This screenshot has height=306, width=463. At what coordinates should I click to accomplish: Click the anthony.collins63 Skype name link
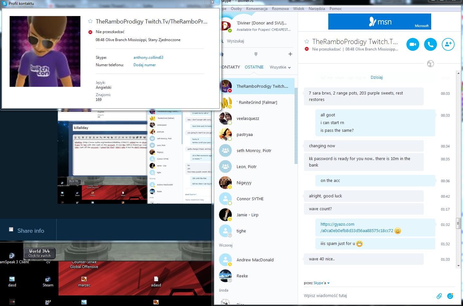coord(148,58)
